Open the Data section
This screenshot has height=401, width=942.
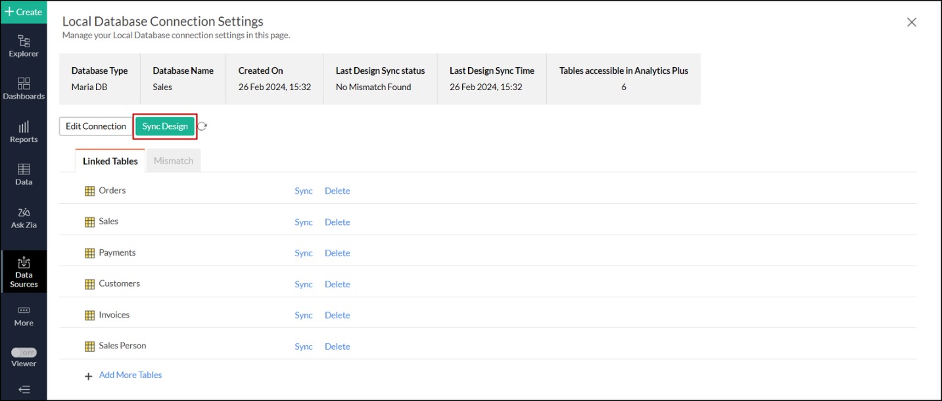24,173
